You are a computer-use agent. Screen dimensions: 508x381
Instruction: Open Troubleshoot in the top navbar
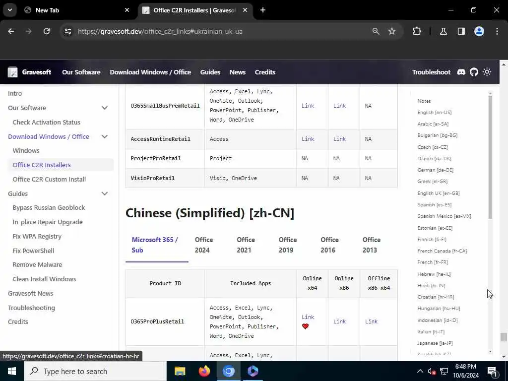click(x=431, y=72)
